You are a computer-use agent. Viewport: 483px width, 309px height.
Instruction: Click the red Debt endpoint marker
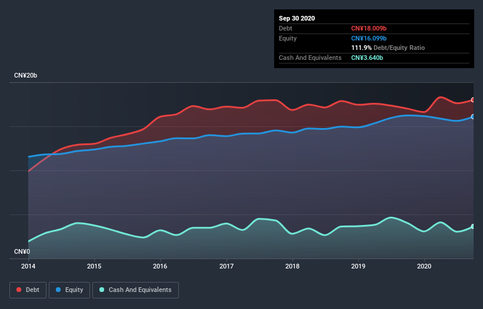(473, 100)
